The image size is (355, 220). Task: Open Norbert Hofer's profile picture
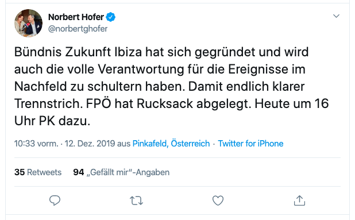click(x=29, y=23)
